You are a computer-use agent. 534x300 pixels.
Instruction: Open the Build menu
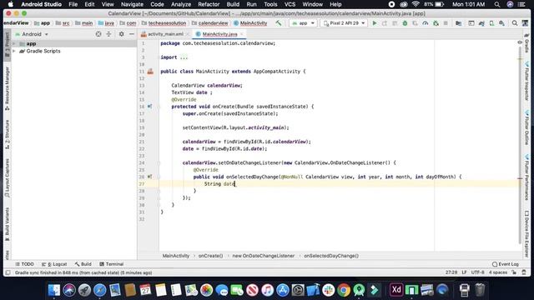click(x=233, y=4)
